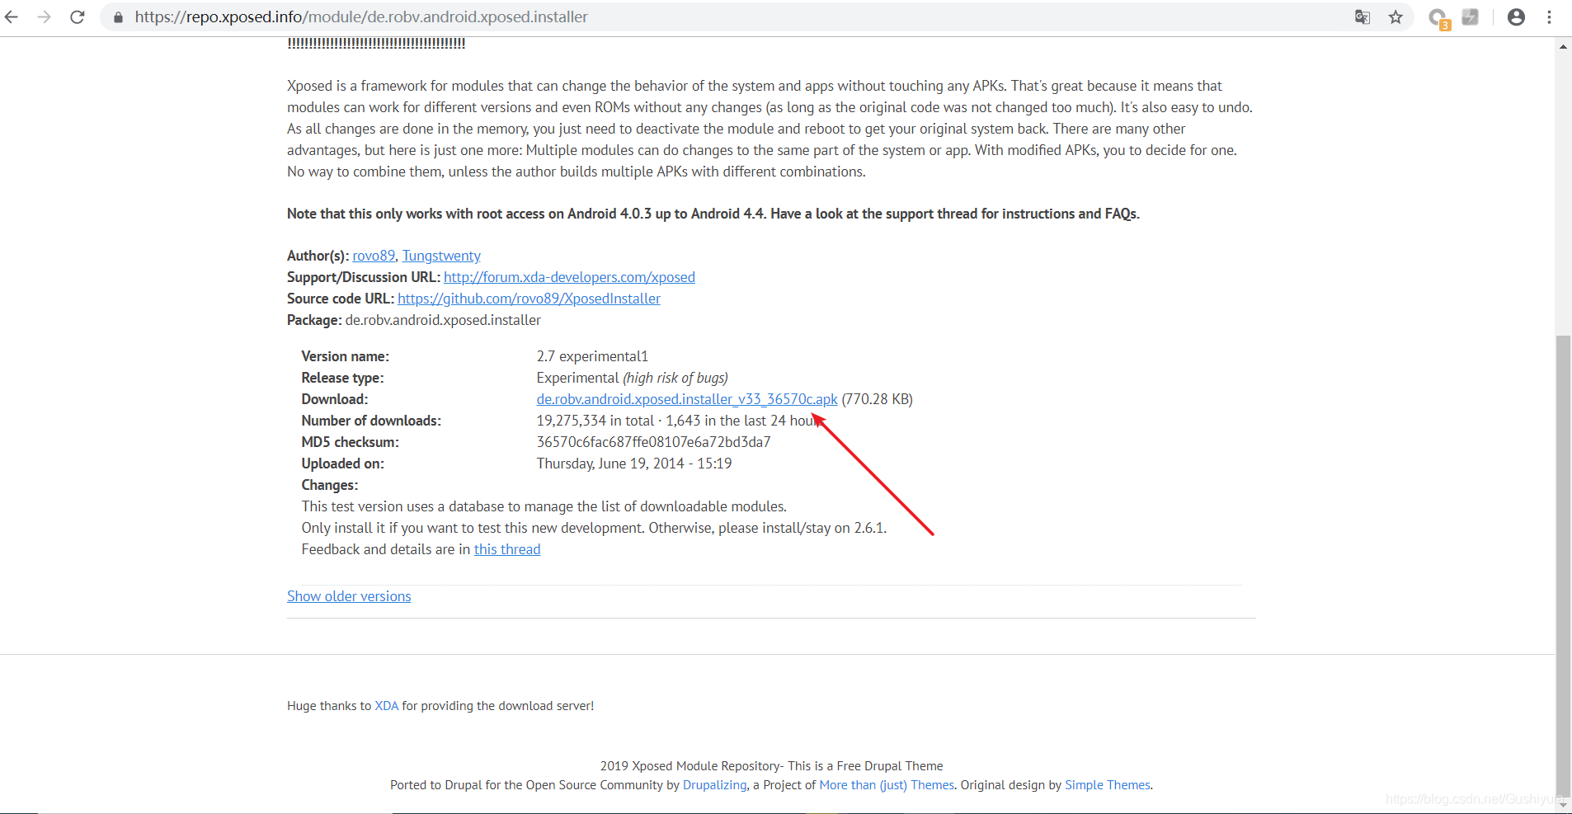
Task: Click the package name de.robv.android.xposed.installer
Action: click(x=443, y=320)
